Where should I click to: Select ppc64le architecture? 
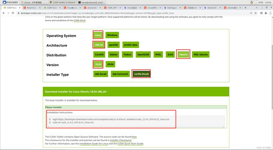pos(114,45)
